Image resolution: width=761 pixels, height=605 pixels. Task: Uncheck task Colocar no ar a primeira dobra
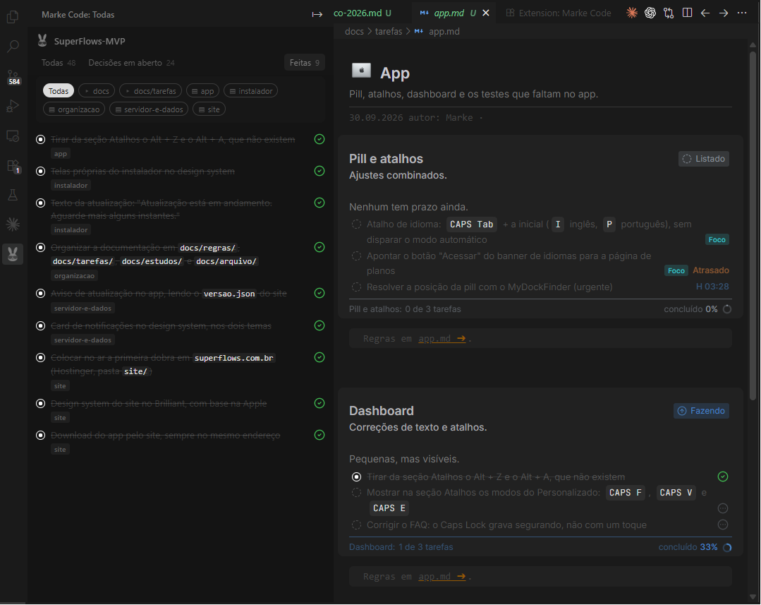(x=41, y=358)
